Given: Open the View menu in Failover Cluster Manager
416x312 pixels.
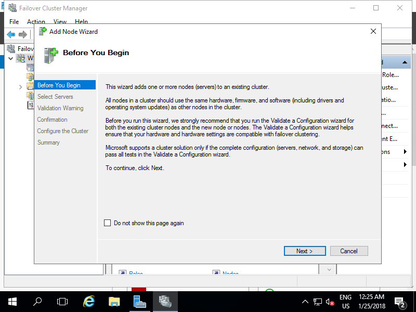Looking at the screenshot, I should click(x=60, y=21).
